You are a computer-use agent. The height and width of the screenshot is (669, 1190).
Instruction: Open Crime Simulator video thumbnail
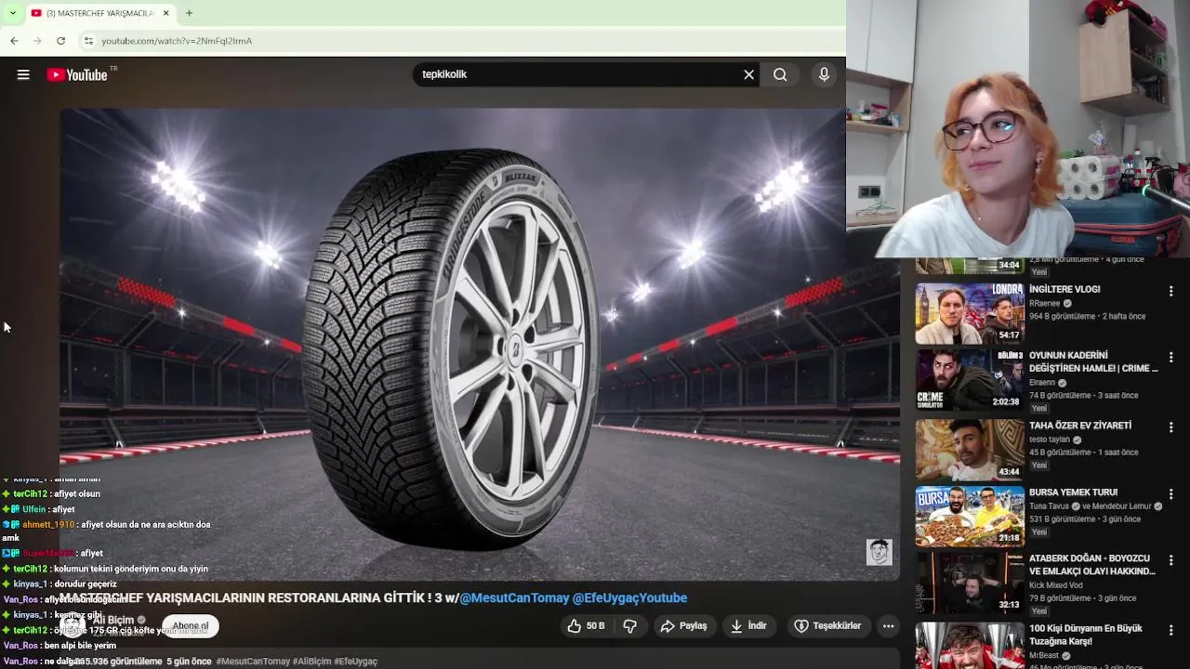[x=970, y=379]
